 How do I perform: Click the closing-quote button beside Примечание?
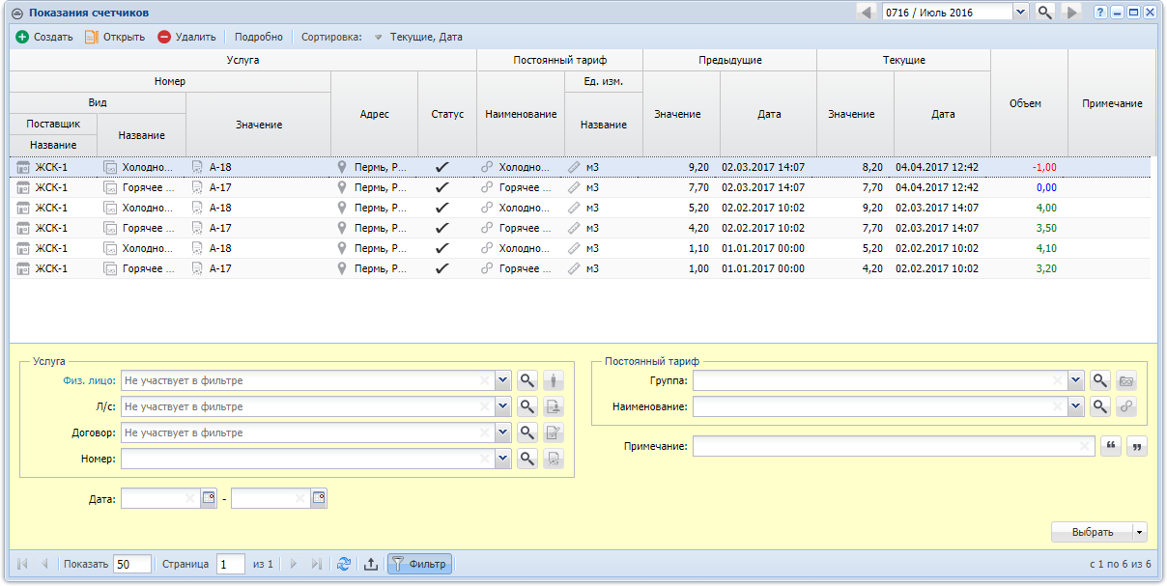coord(1137,446)
